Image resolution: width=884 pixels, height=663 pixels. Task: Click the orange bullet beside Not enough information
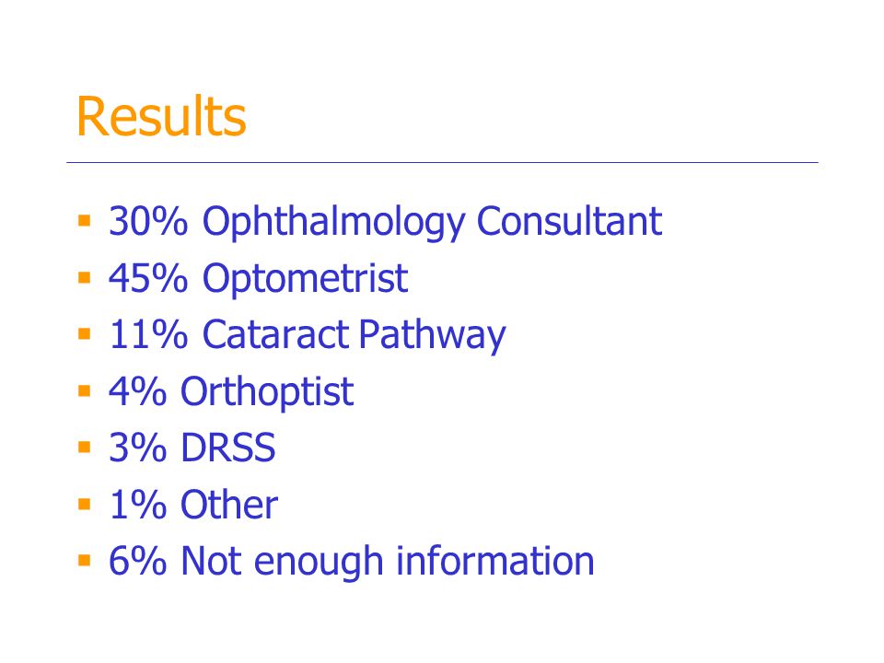pyautogui.click(x=85, y=561)
